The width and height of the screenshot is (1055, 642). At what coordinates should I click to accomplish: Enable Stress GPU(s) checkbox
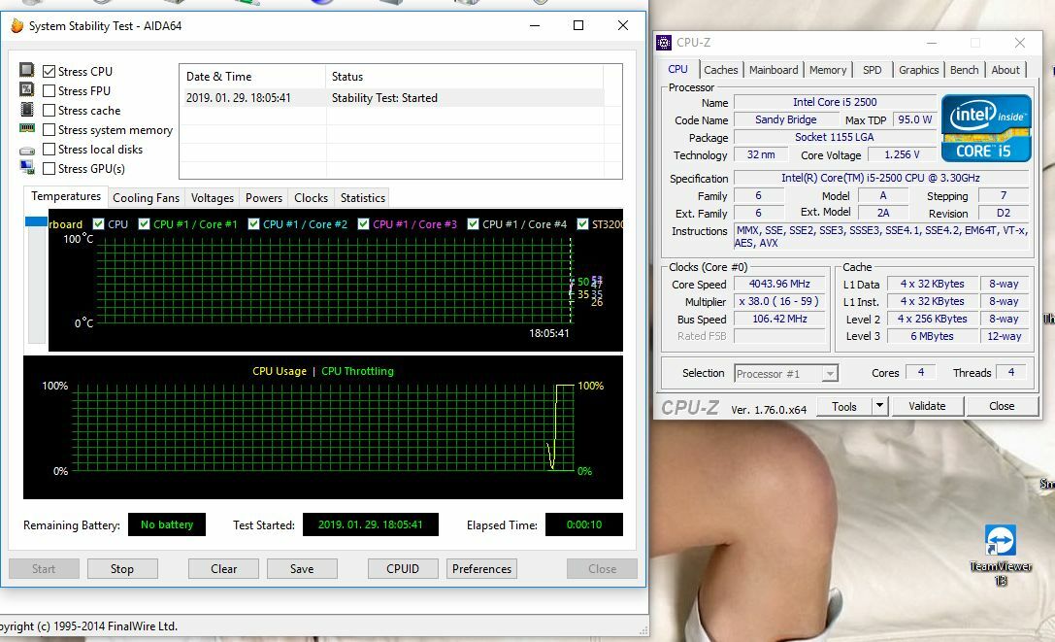49,169
